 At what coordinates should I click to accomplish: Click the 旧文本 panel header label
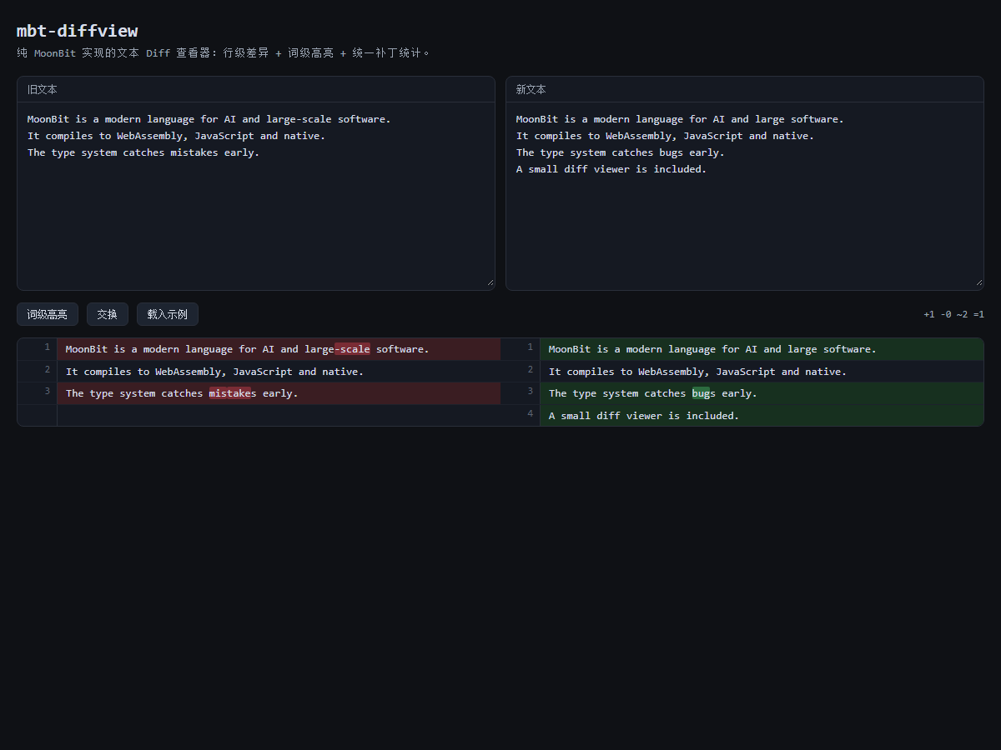pos(43,89)
